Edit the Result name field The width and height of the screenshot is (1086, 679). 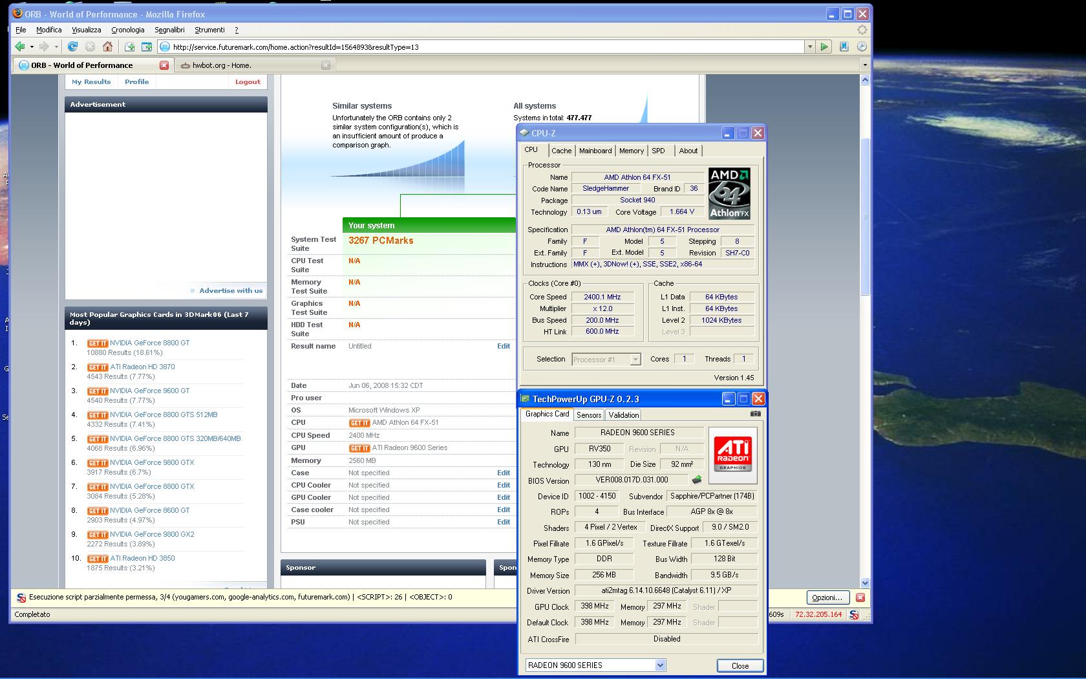(x=504, y=347)
